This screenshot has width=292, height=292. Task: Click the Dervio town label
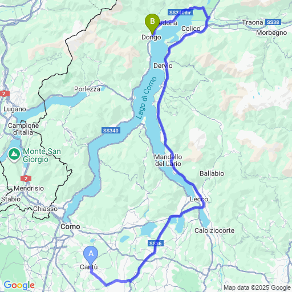click(x=163, y=66)
